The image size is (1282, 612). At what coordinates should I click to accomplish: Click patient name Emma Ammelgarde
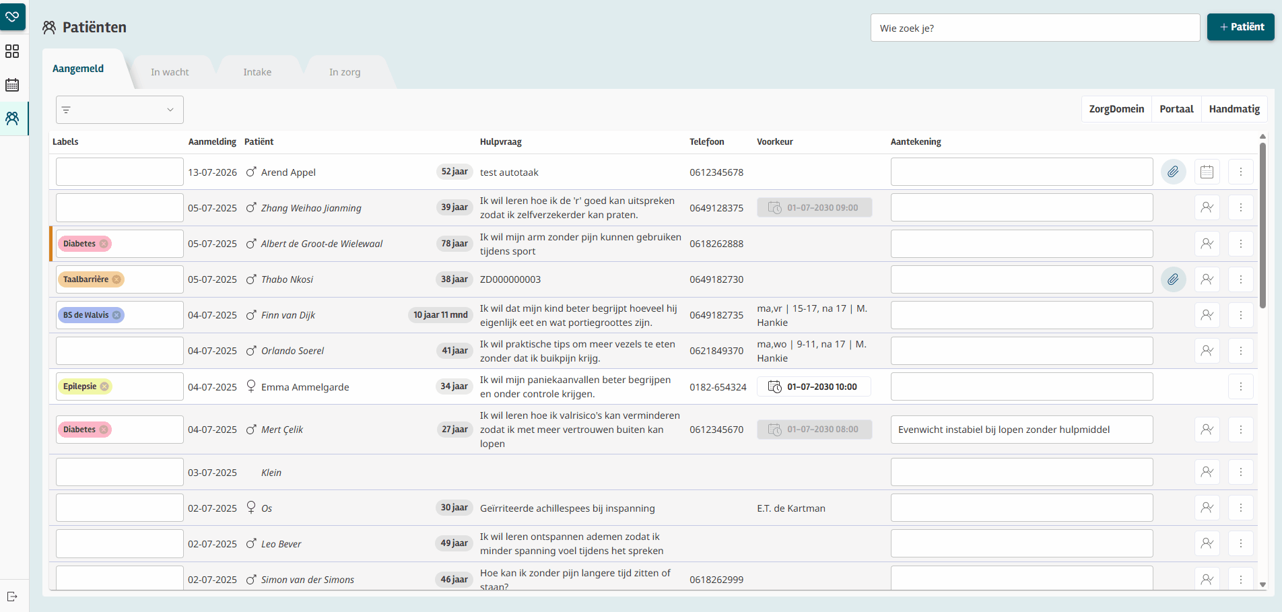(x=305, y=387)
